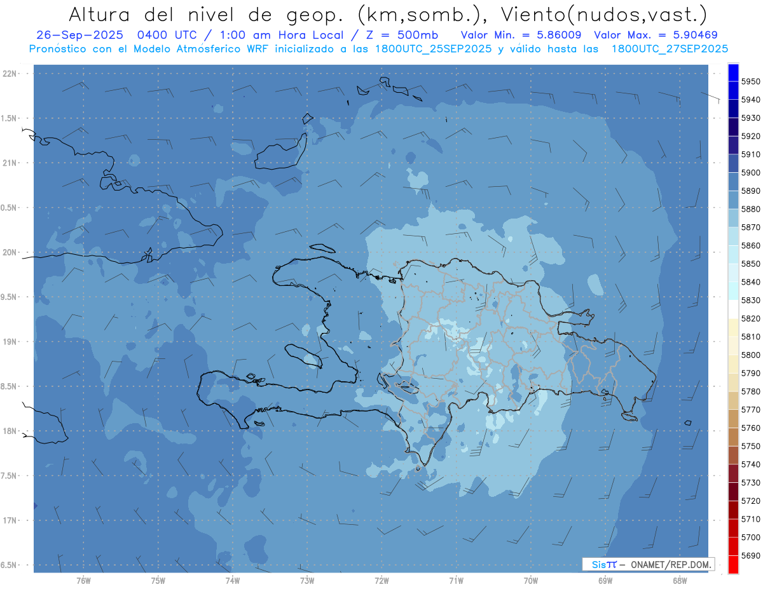Click the '5870' color scale label
This screenshot has height=589, width=763.
[x=751, y=227]
